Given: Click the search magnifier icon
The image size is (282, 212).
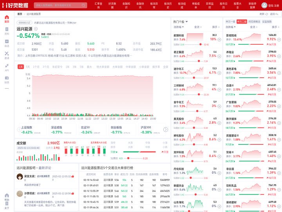Looking at the screenshot, I should (83, 5).
